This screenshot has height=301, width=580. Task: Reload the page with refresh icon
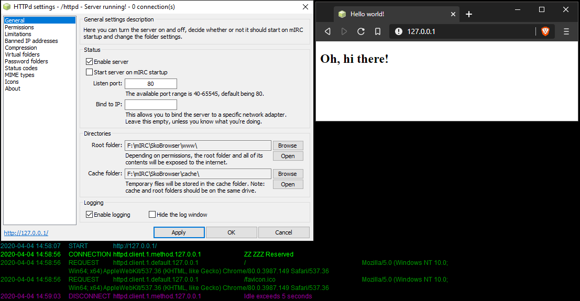click(x=361, y=31)
